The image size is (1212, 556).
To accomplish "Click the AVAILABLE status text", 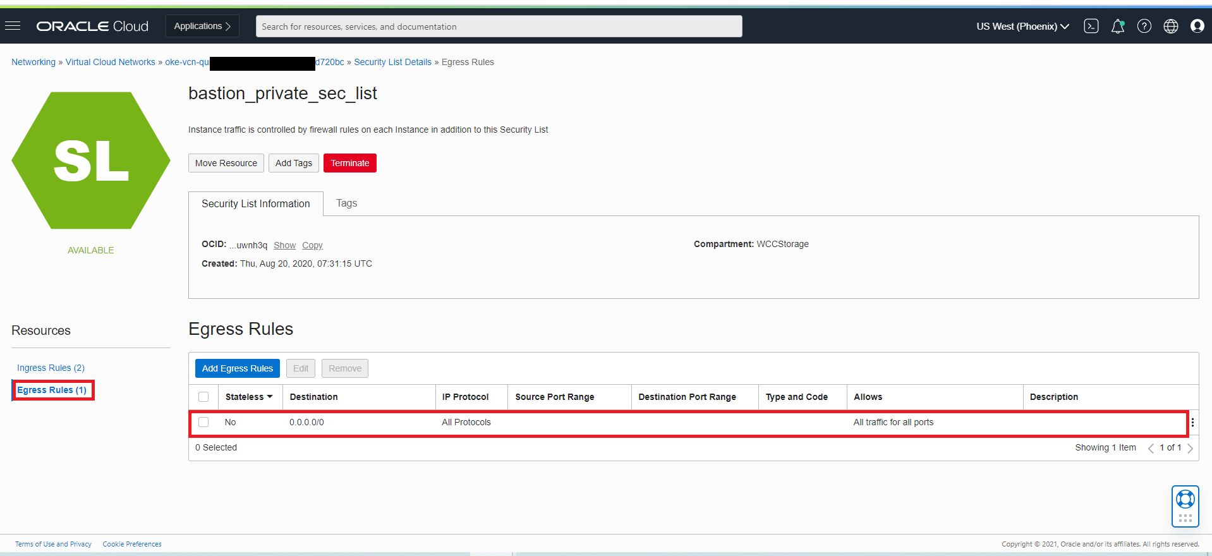I will [x=91, y=250].
